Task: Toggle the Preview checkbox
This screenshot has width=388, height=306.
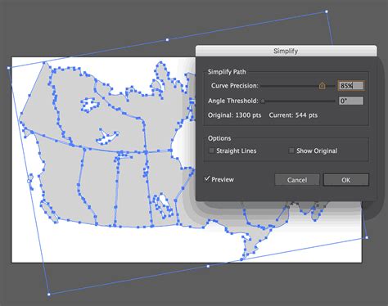Action: (207, 178)
